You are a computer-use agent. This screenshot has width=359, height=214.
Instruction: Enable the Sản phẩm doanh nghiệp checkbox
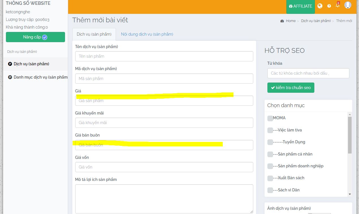[270, 166]
